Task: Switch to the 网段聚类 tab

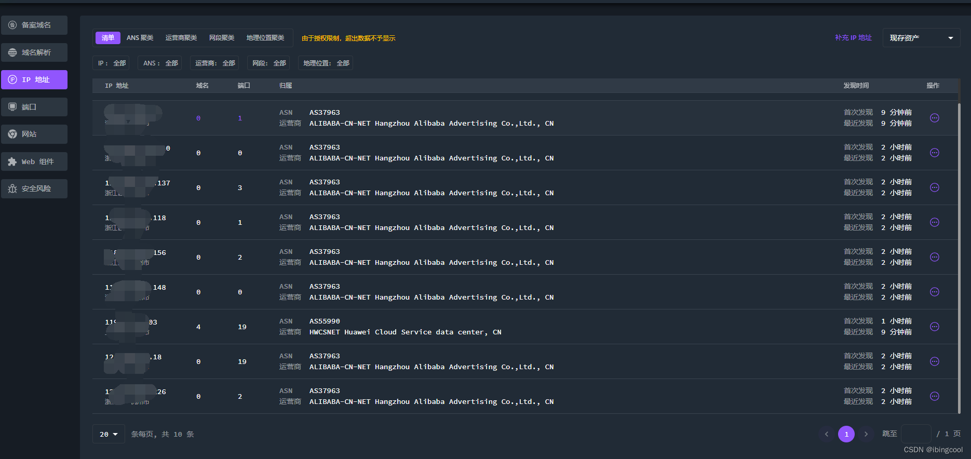Action: click(x=222, y=38)
